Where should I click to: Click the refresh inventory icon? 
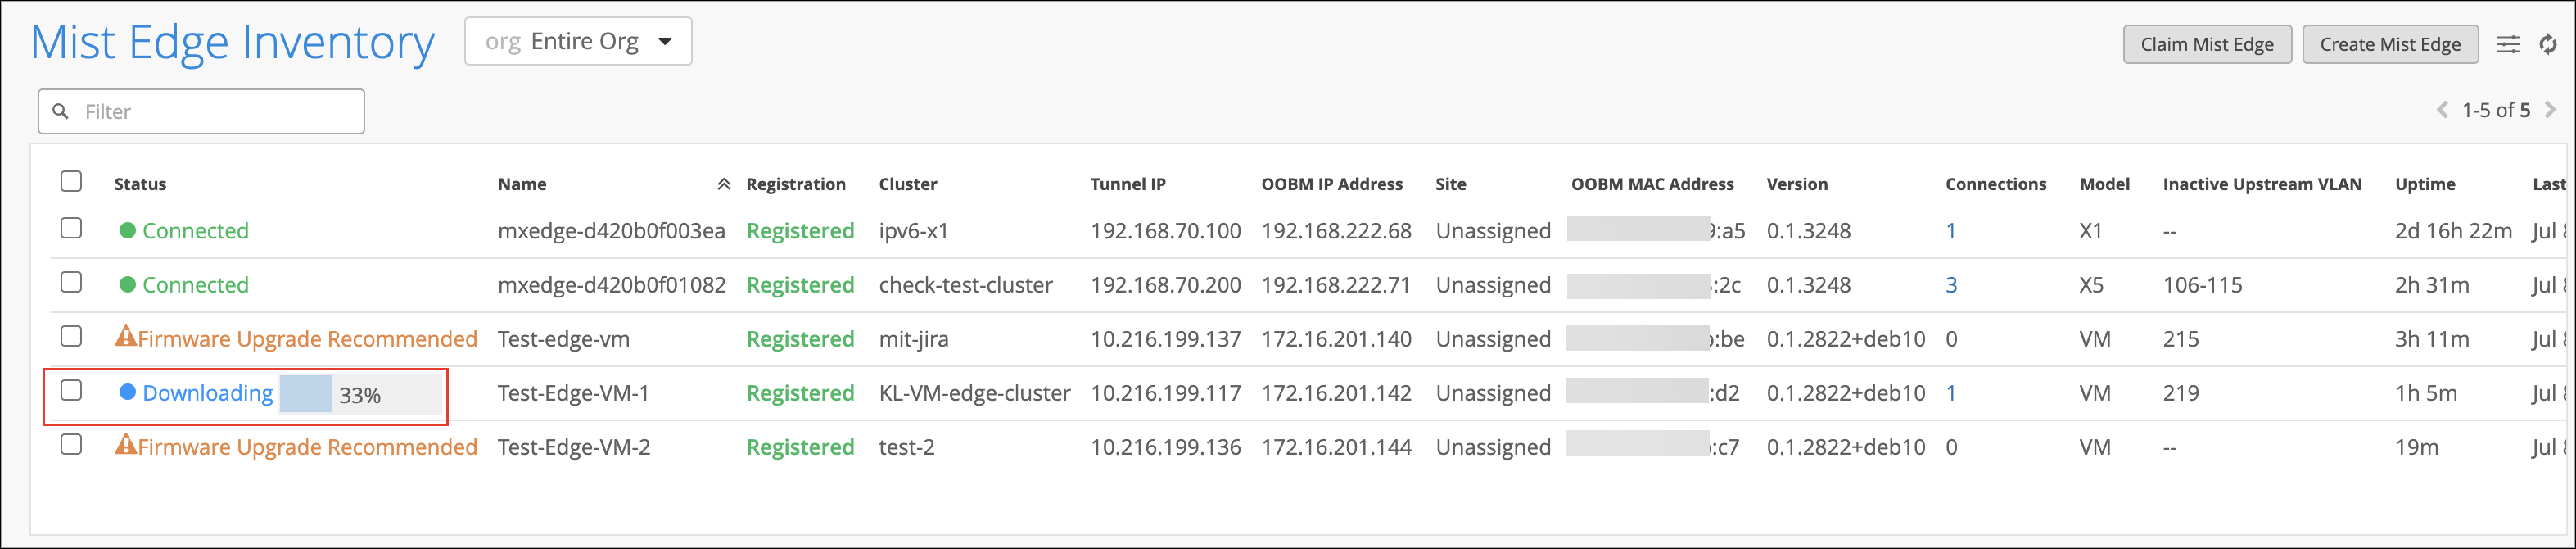point(2548,44)
